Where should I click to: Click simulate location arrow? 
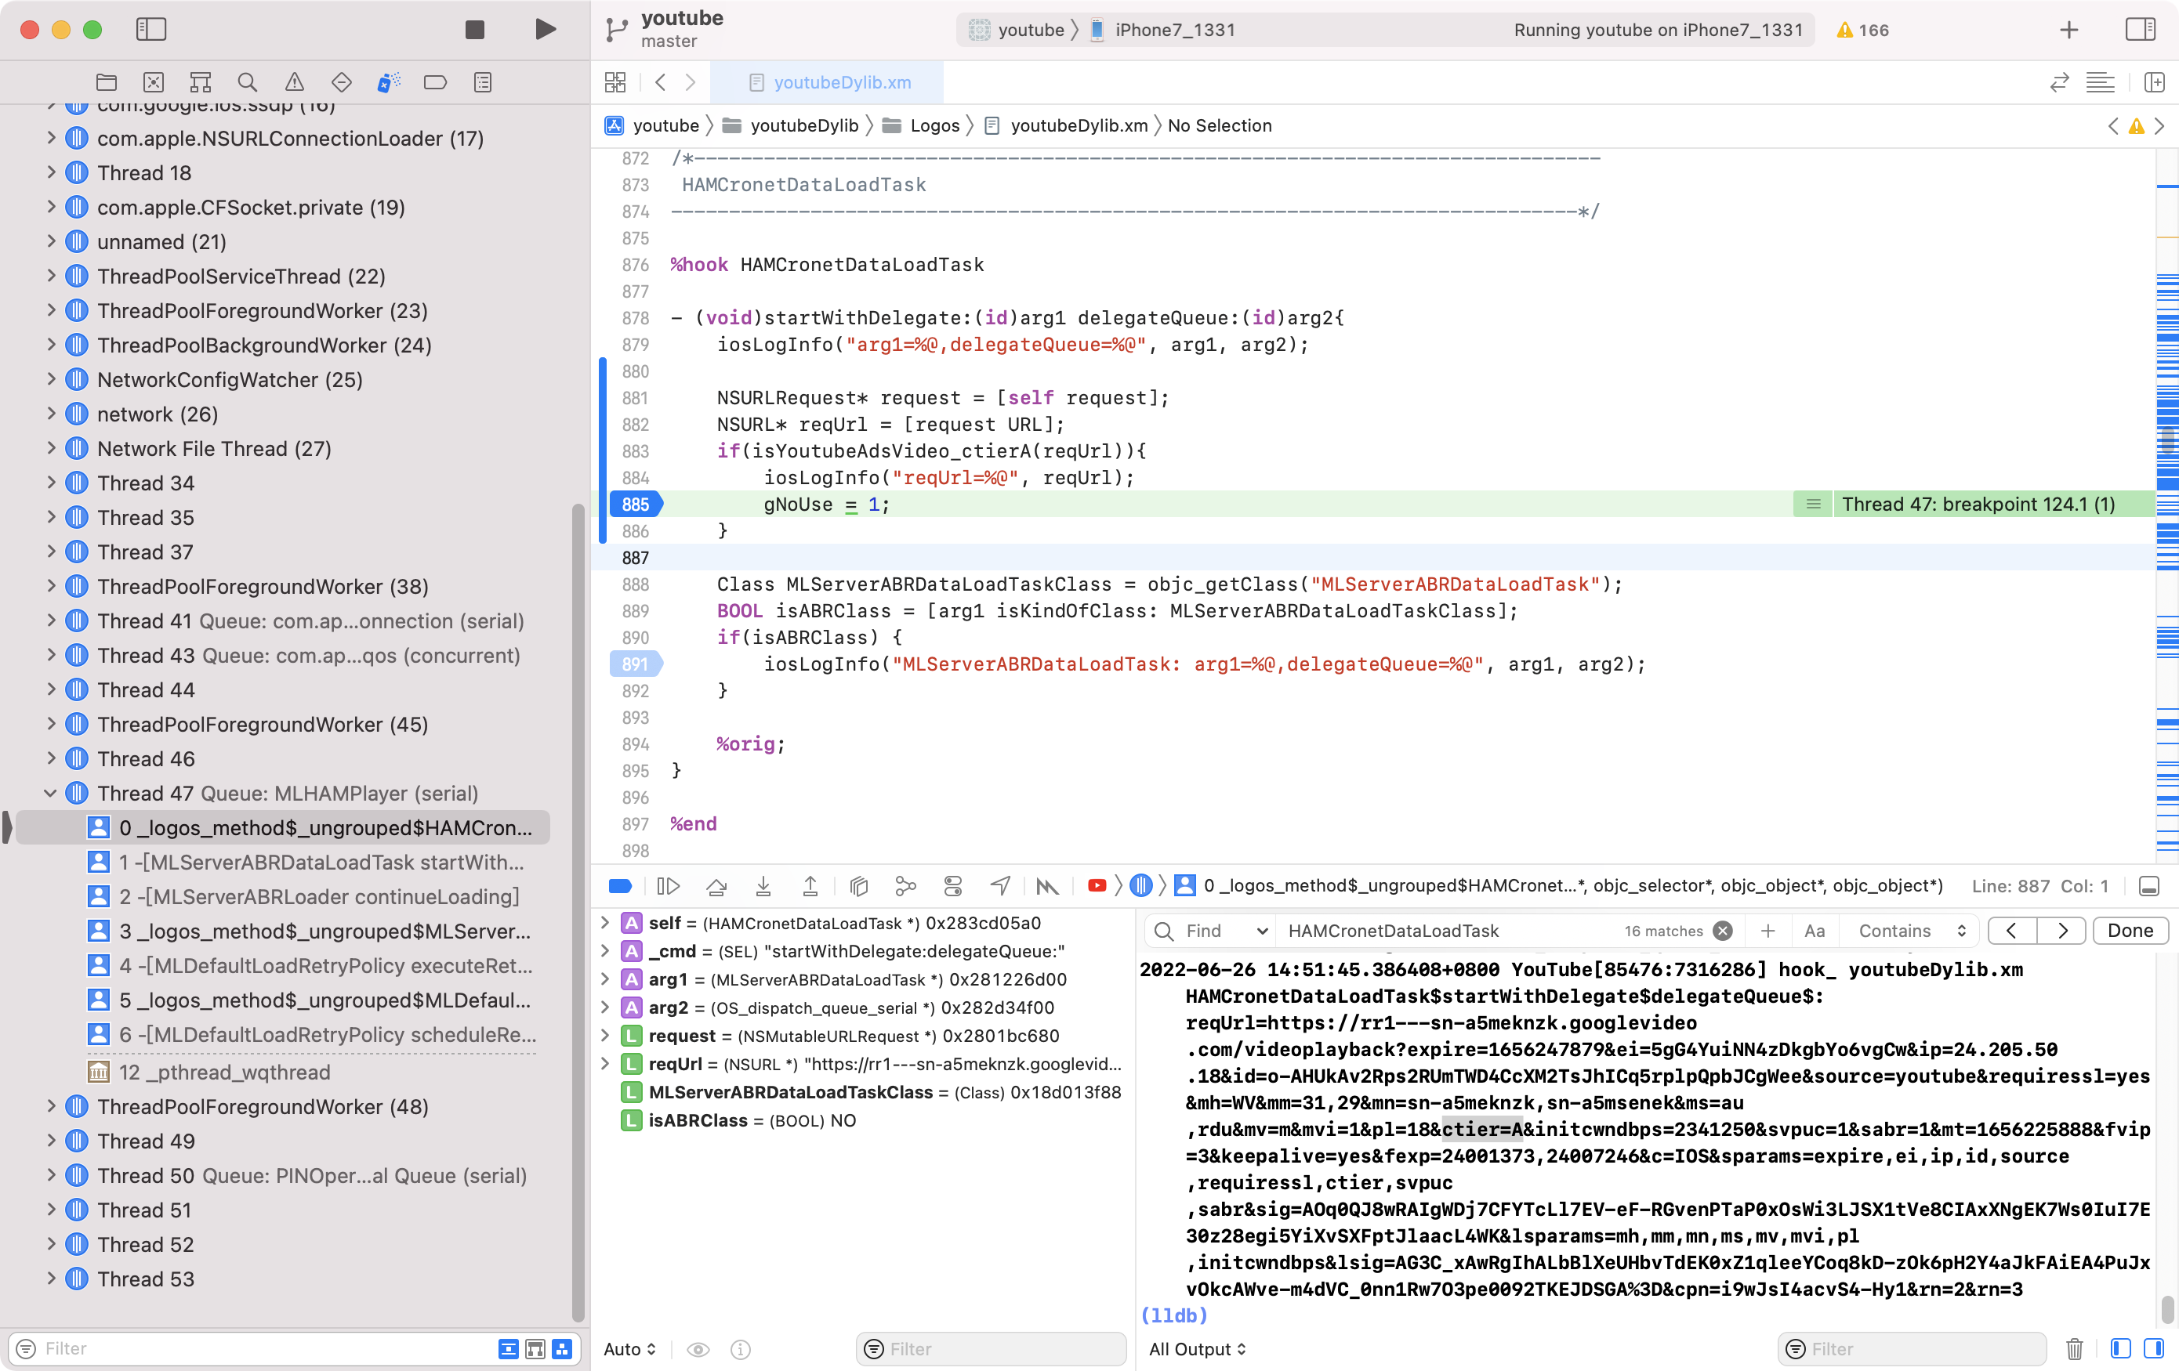click(1000, 886)
